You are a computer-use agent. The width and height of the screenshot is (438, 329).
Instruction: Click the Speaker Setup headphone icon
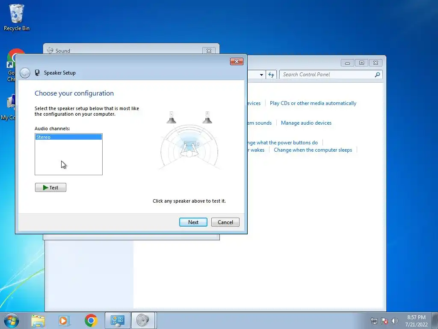tap(37, 73)
